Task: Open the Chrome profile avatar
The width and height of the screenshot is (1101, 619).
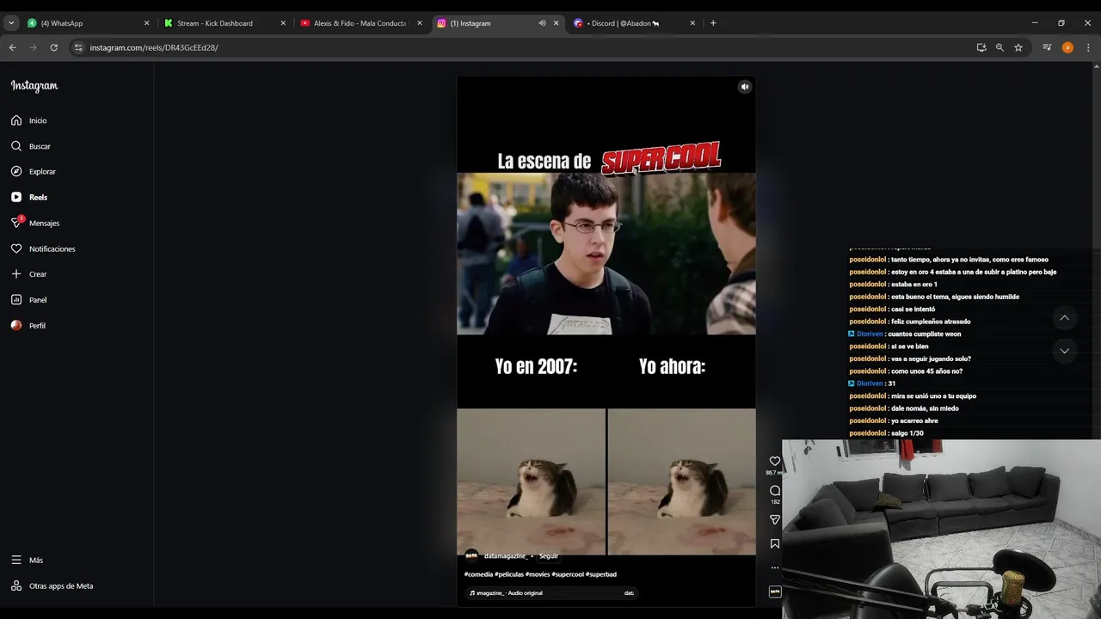Action: point(1067,47)
